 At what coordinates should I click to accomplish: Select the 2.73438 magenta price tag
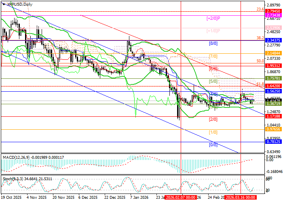273,15
